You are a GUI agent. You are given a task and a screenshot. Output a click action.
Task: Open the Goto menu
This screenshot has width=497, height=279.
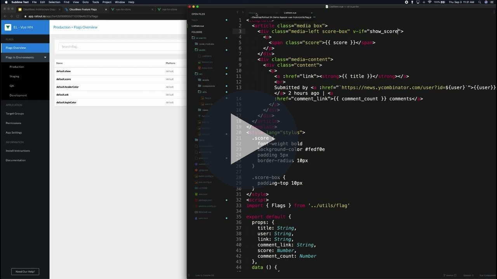click(x=85, y=2)
